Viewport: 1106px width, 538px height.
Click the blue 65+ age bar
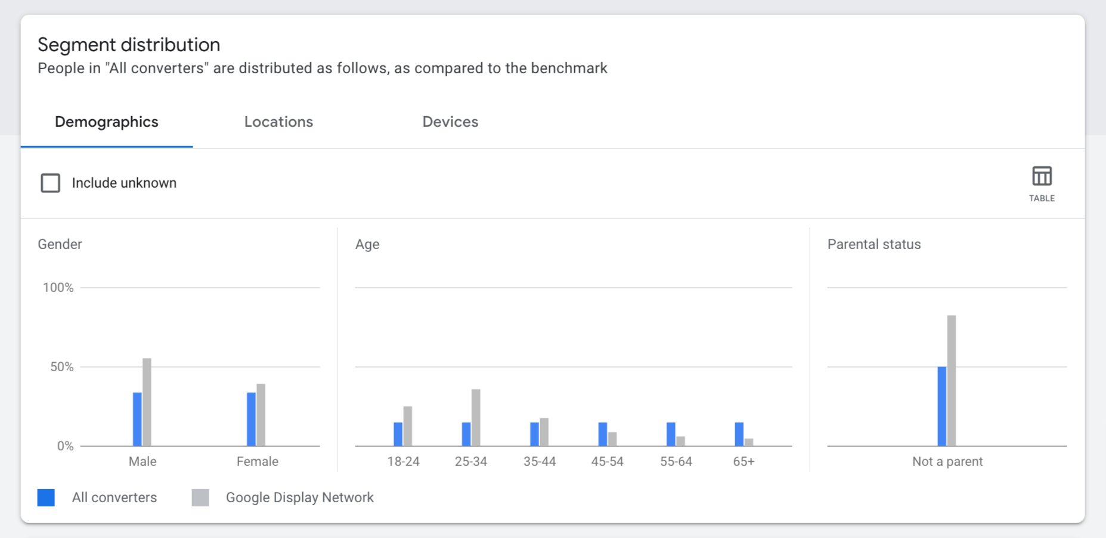739,434
